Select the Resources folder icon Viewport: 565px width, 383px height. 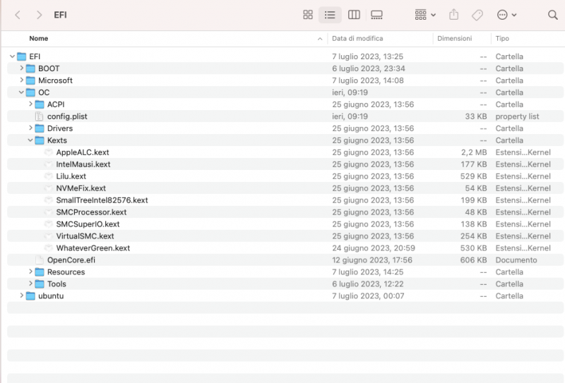[40, 272]
